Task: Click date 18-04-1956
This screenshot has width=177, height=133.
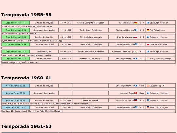Action: point(66,59)
